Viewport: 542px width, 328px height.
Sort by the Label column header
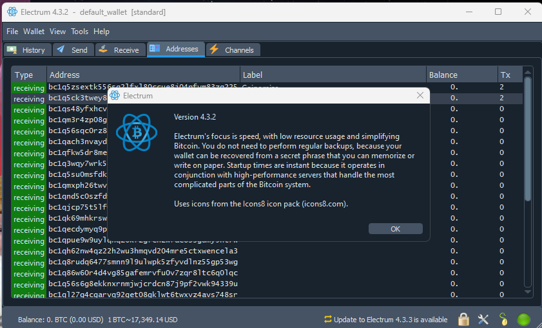(333, 75)
